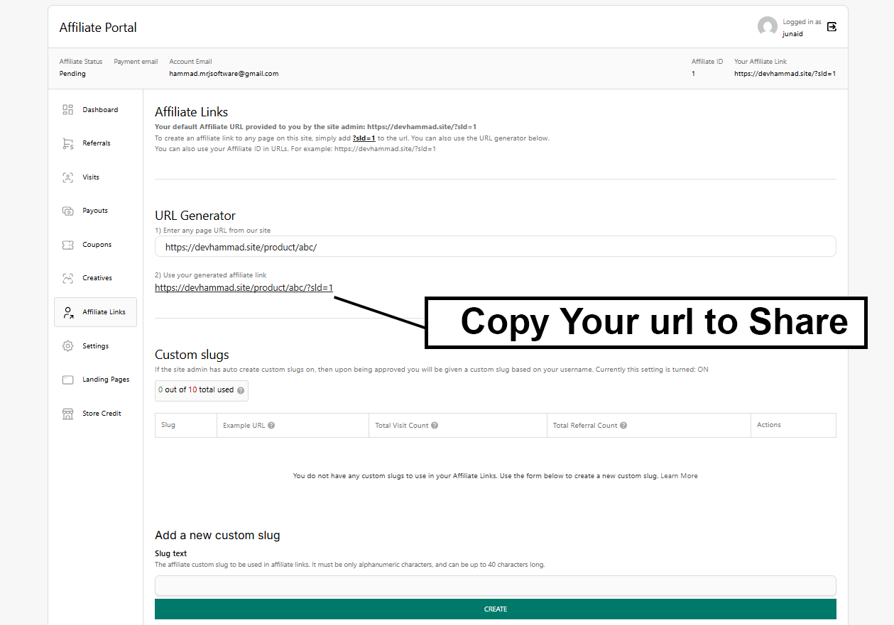Click help icon next to Example URL
Screen dimensions: 894x625
click(271, 426)
